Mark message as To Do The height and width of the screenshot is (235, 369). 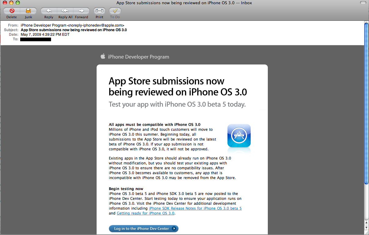tap(115, 11)
